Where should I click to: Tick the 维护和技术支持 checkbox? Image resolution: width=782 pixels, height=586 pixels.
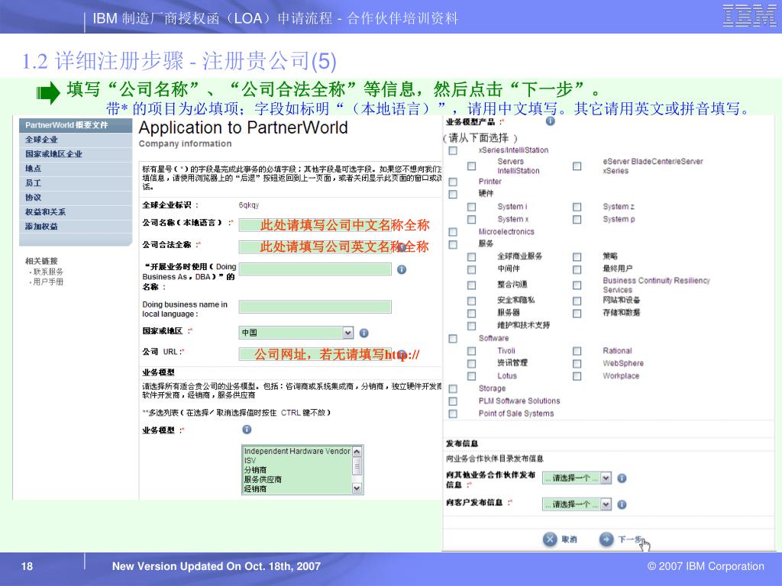pyautogui.click(x=471, y=325)
